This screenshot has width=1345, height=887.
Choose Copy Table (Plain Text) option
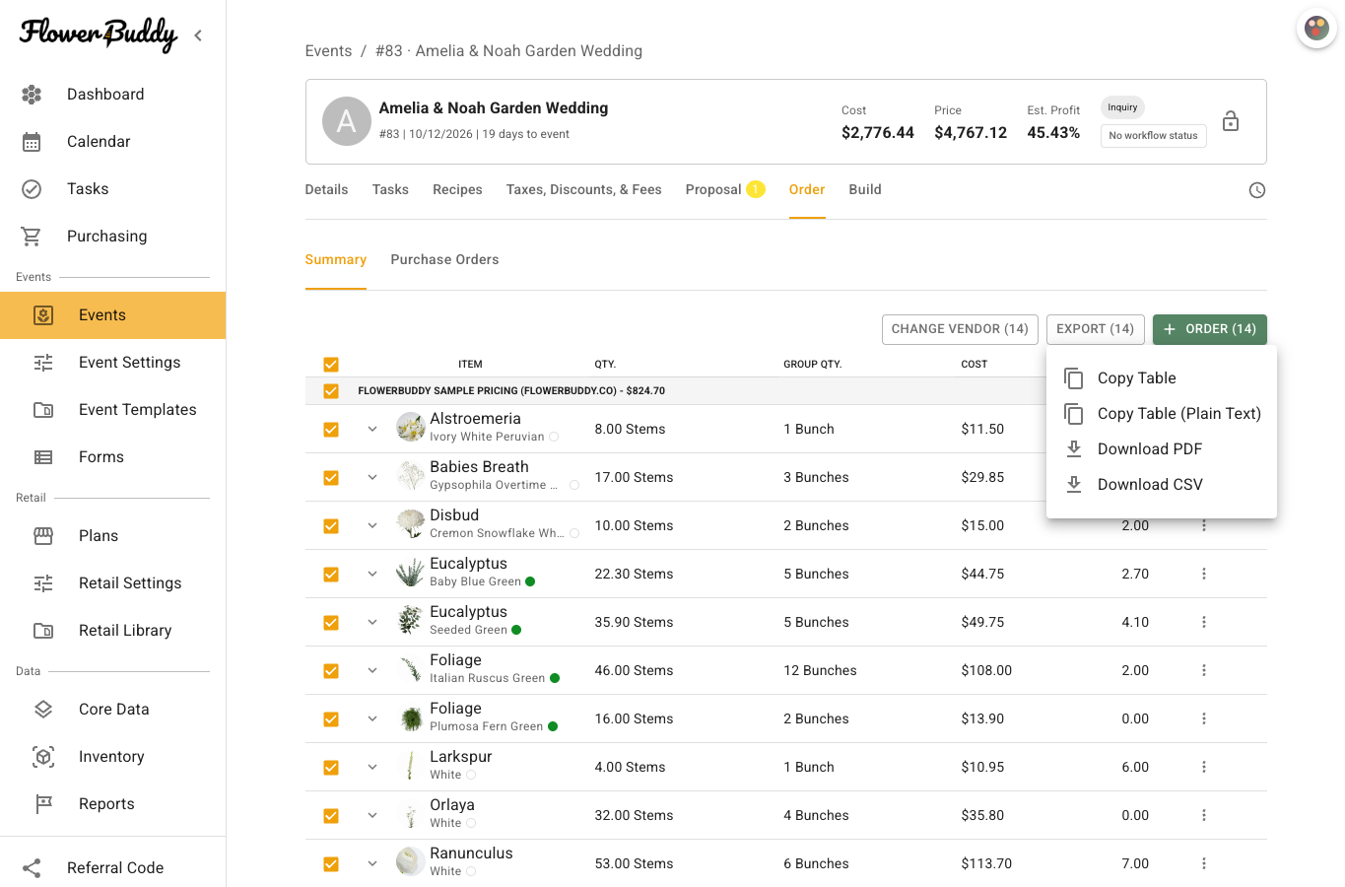pos(1162,414)
